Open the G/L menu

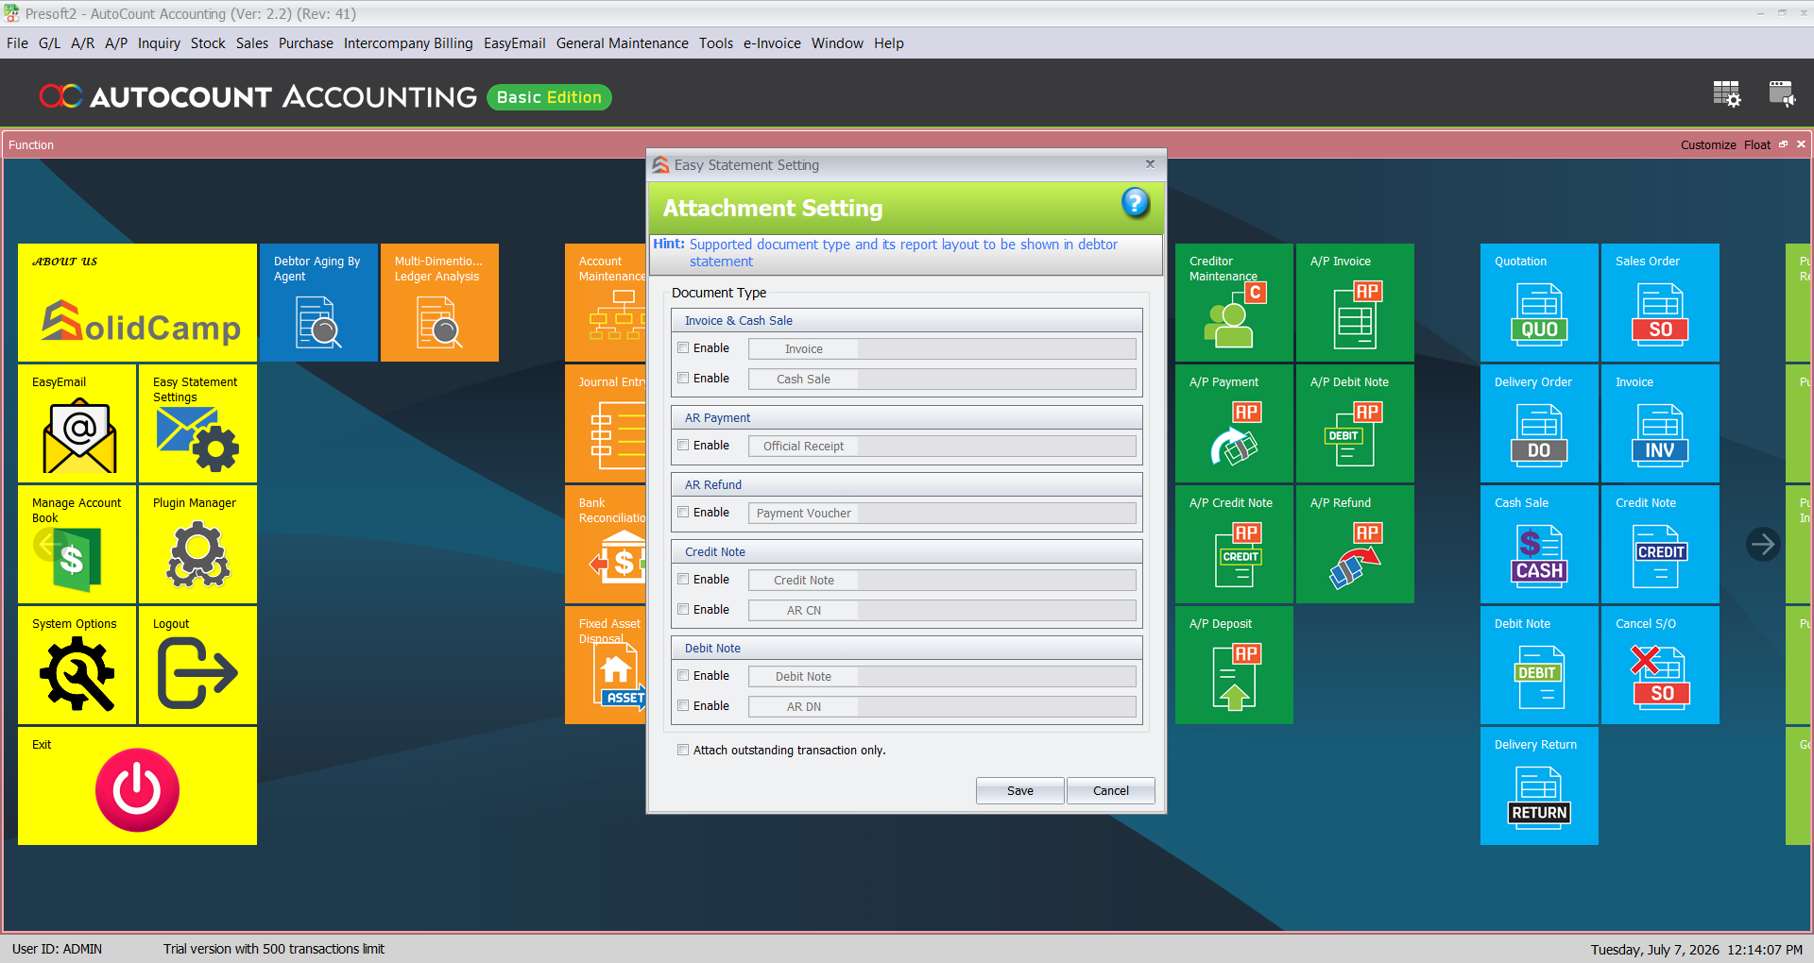49,43
